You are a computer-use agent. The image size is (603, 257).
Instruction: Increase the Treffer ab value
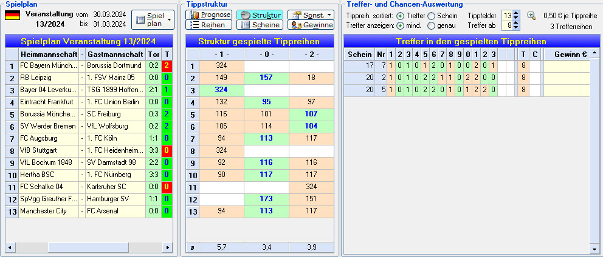point(517,24)
